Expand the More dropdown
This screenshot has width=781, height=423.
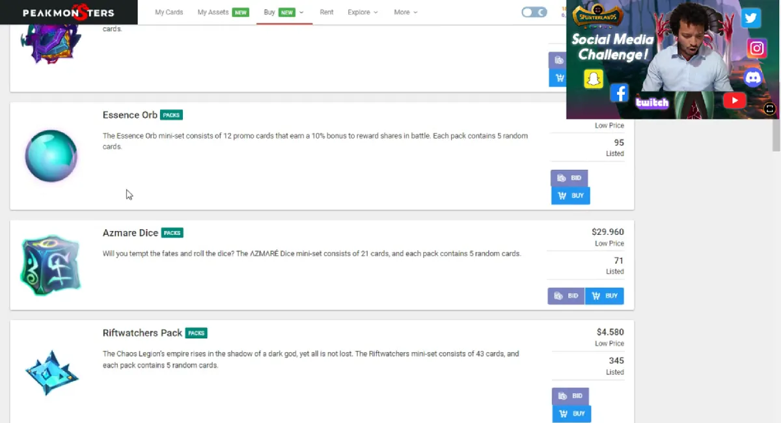(405, 12)
